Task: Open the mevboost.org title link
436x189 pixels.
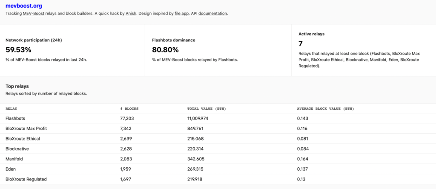Action: pos(24,6)
